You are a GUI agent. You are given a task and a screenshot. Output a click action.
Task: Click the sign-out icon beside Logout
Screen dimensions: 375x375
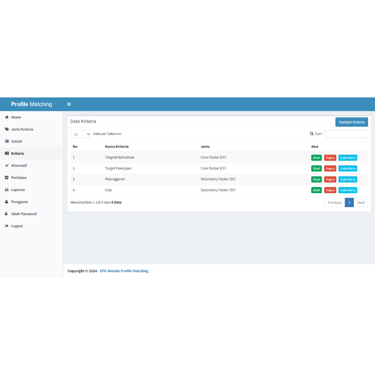point(7,226)
